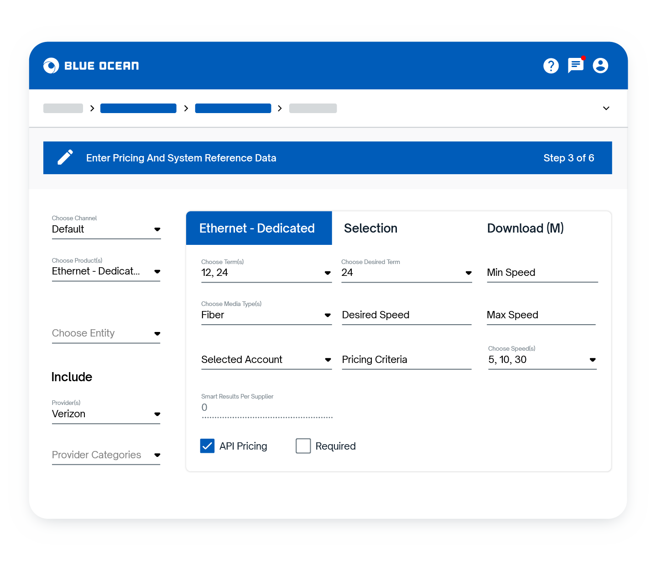The width and height of the screenshot is (656, 570).
Task: Click the Min Speed input field
Action: pyautogui.click(x=542, y=273)
